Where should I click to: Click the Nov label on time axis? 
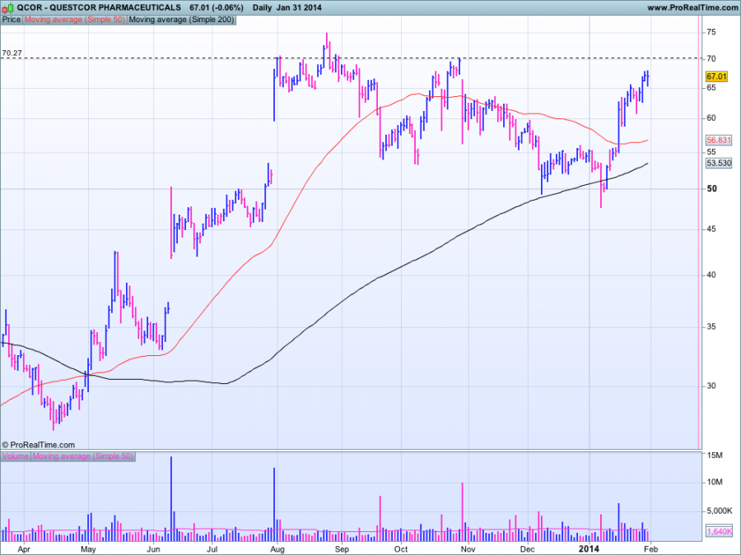coord(468,549)
